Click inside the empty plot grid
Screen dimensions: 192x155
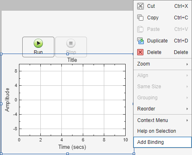point(72,100)
